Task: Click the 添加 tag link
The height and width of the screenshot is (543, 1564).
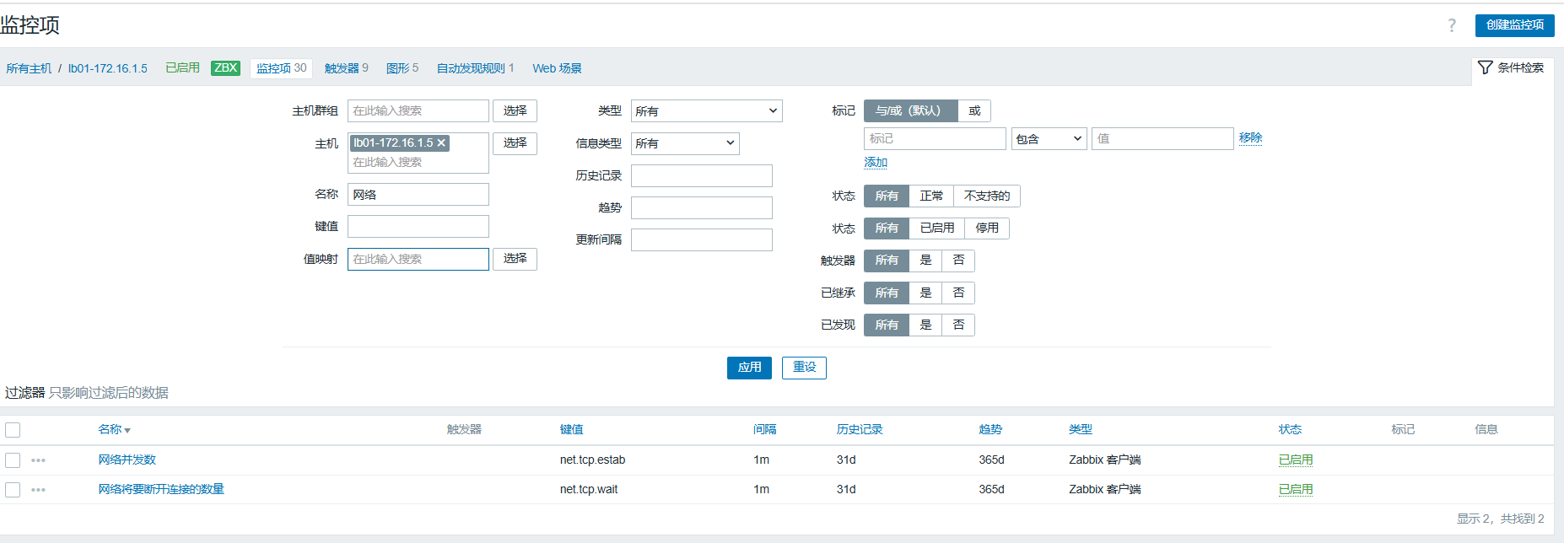Action: point(876,163)
